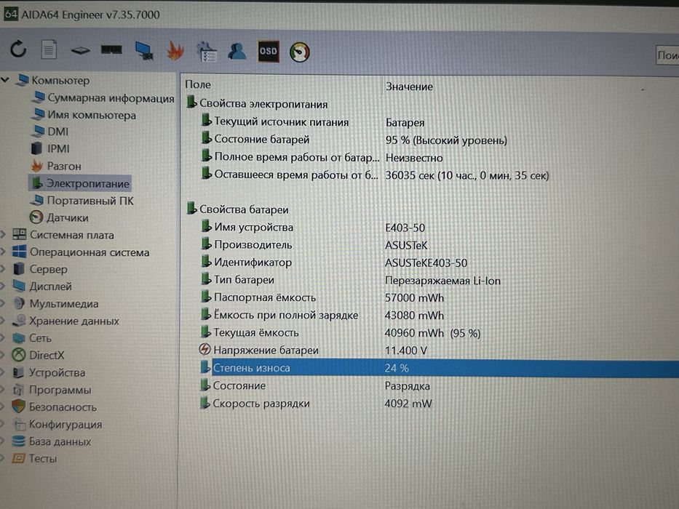Click the memory module toolbar icon
Viewport: 679px width, 509px height.
coord(111,50)
